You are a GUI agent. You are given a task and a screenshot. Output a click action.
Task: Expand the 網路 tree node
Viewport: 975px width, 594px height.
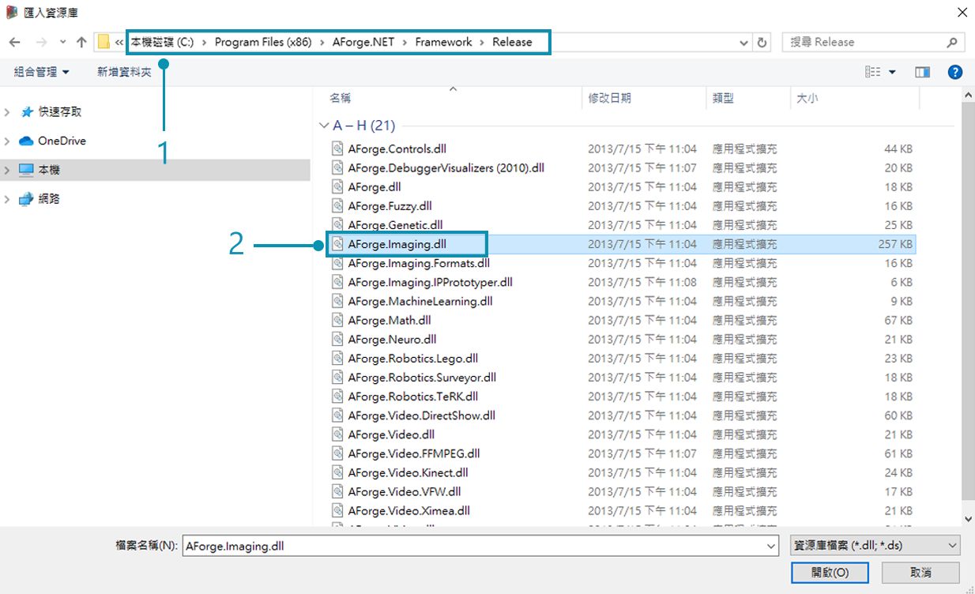click(7, 199)
